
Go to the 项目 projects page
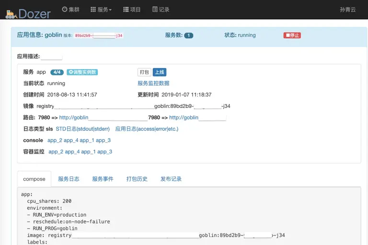(132, 10)
